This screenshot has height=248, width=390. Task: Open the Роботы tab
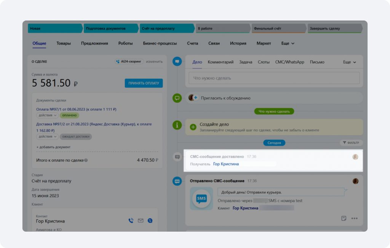(125, 43)
